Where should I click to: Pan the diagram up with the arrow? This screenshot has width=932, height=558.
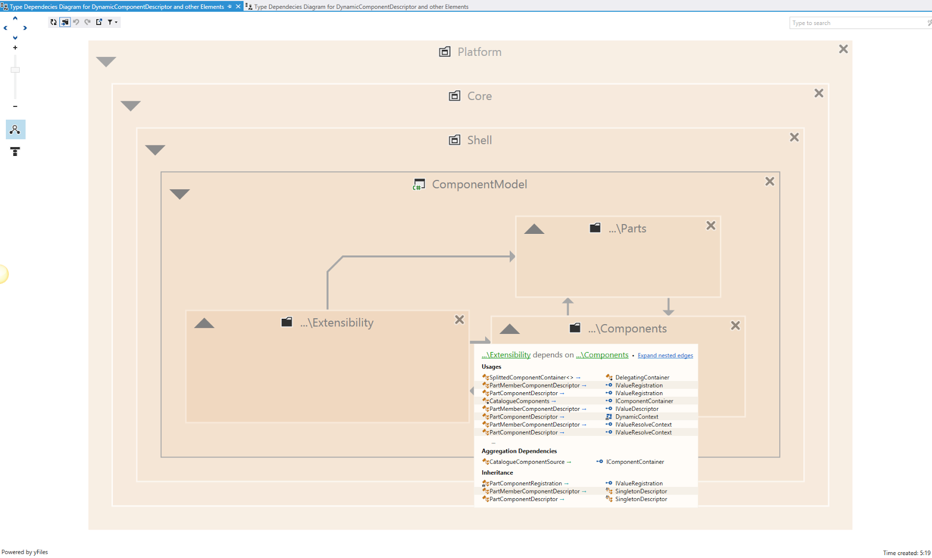tap(15, 18)
